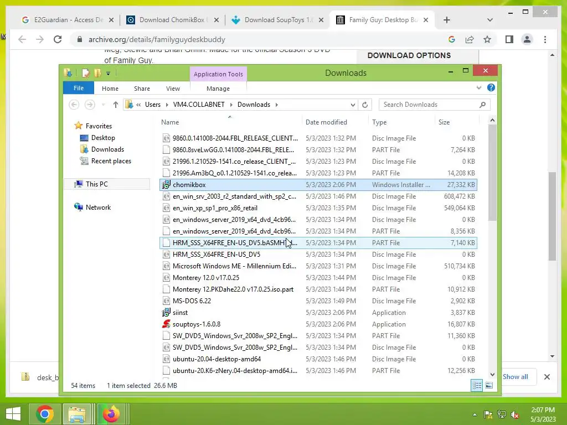Screen dimensions: 567x425
Task: Switch to the Download ChomikBox tab
Action: (x=172, y=20)
